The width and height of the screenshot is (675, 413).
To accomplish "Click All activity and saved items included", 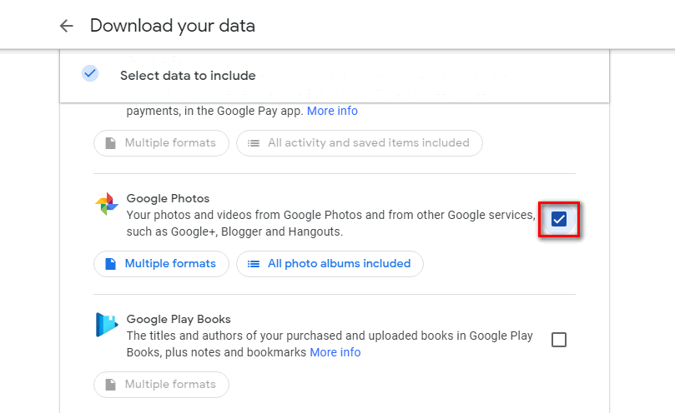I will (x=359, y=143).
